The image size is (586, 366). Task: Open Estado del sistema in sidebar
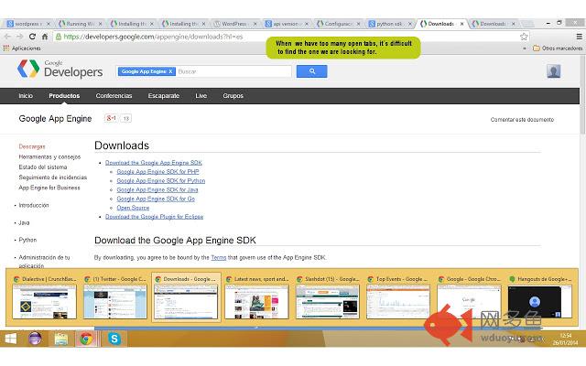[43, 167]
